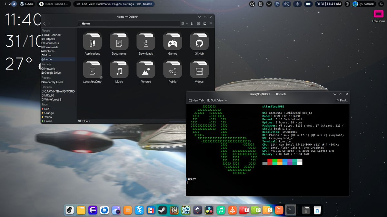
Task: Open the Music folder icon in file view
Action: [x=119, y=71]
